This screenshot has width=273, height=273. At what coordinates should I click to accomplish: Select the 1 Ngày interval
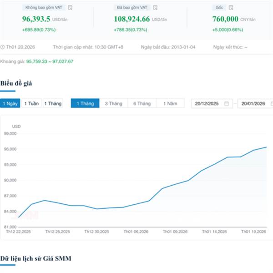click(10, 104)
